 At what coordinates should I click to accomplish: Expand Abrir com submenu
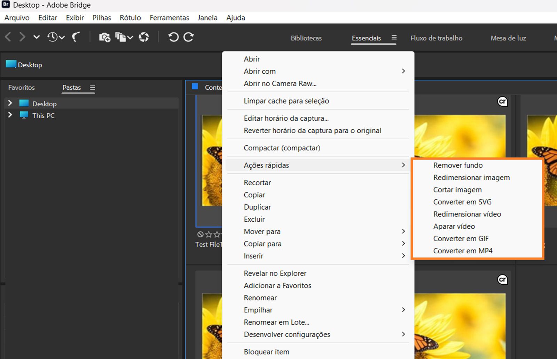click(319, 71)
